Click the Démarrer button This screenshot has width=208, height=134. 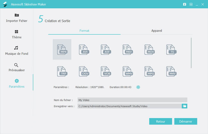click(x=186, y=121)
